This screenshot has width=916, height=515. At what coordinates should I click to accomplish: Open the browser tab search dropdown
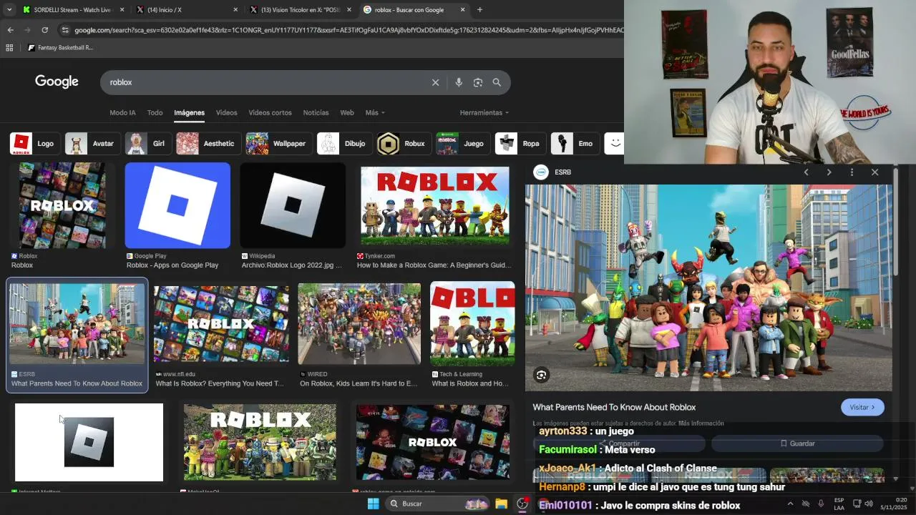point(10,10)
